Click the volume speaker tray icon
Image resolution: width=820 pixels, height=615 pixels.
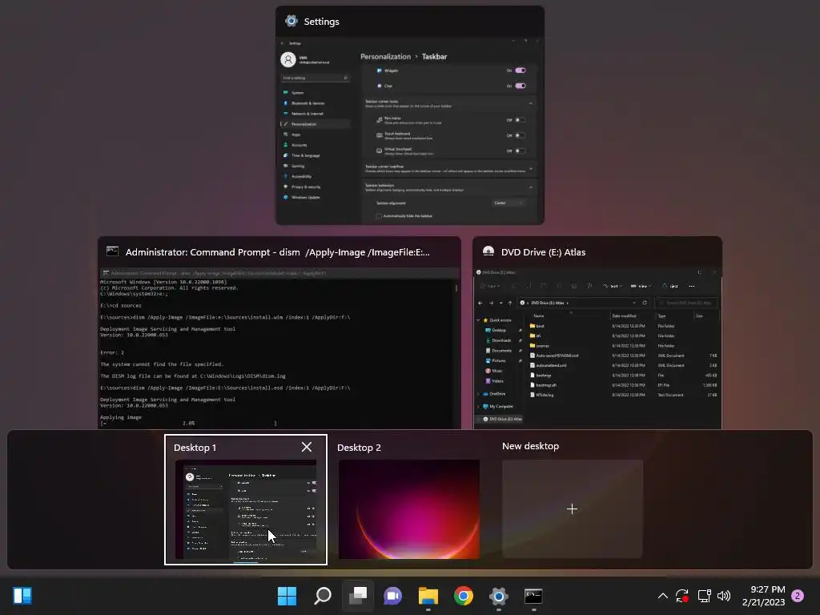coord(724,596)
